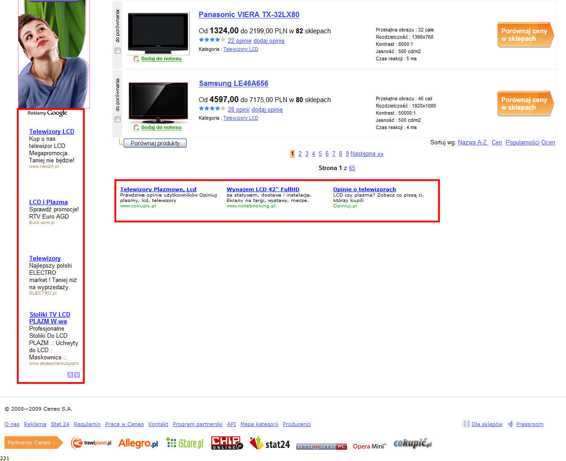
Task: Open the Samsung '28 opinii' link
Action: 238,109
